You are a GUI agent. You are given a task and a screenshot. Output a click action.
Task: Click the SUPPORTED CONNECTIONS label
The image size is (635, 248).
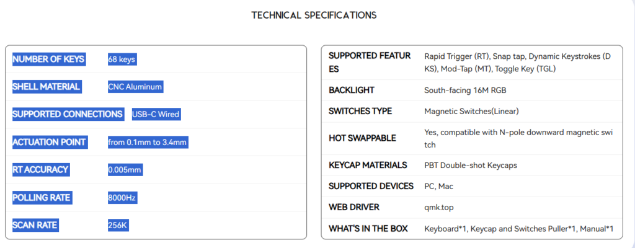68,114
